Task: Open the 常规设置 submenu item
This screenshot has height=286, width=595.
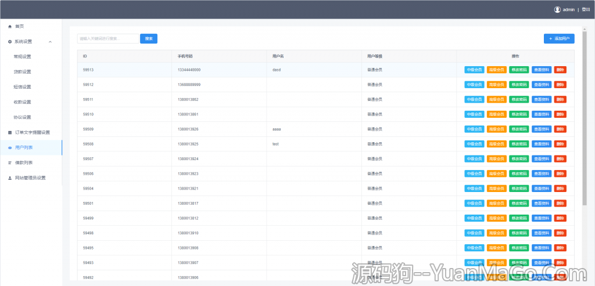Action: pos(22,57)
